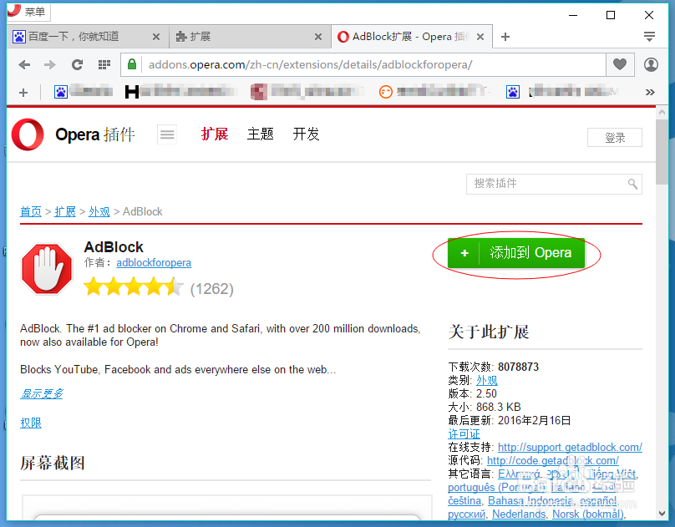Click the green padlock security icon
The height and width of the screenshot is (527, 675).
pos(132,64)
